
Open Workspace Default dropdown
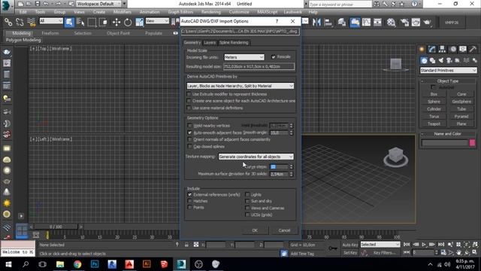pos(98,4)
